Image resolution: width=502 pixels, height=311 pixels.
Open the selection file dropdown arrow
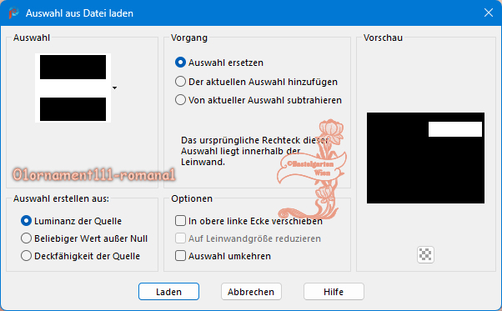[114, 88]
